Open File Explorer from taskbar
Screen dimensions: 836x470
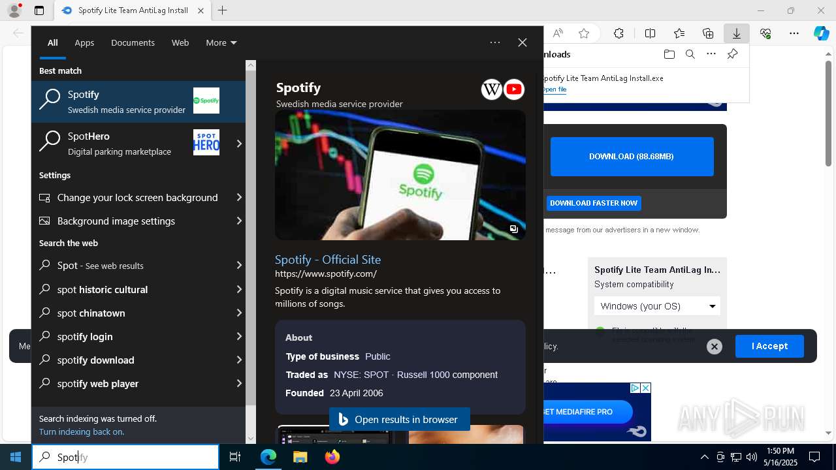click(300, 457)
